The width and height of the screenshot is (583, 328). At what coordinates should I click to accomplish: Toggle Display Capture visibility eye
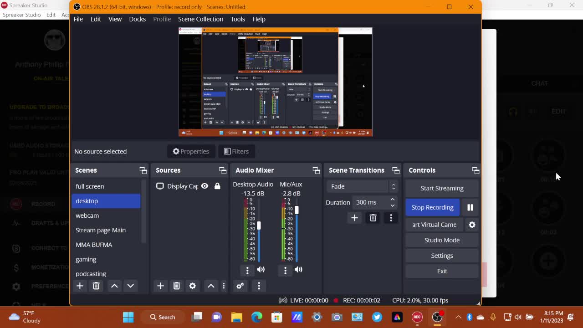205,186
